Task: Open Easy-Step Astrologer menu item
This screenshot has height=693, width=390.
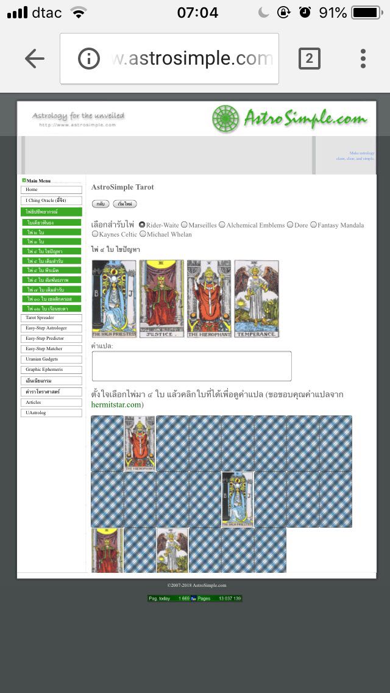Action: (x=51, y=328)
